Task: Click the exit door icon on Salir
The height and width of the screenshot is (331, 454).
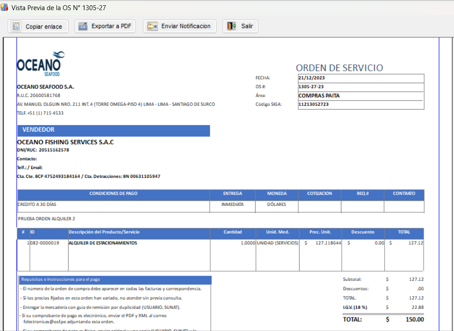Action: click(232, 26)
